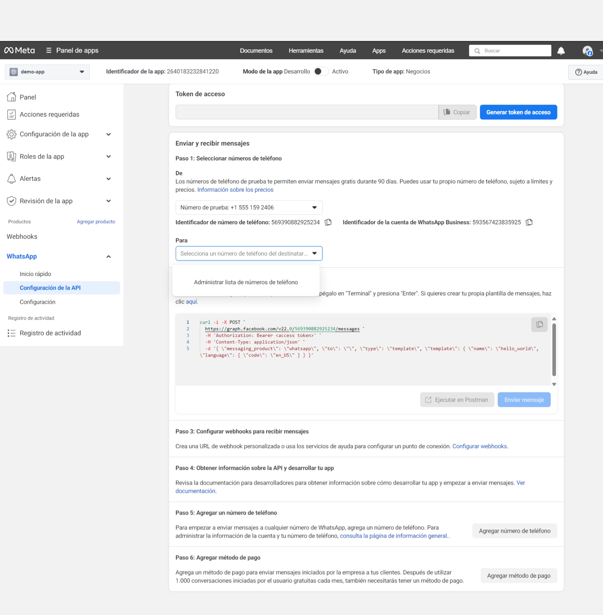Viewport: 603px width, 615px height.
Task: Select Configuración de la API
Action: 62,288
